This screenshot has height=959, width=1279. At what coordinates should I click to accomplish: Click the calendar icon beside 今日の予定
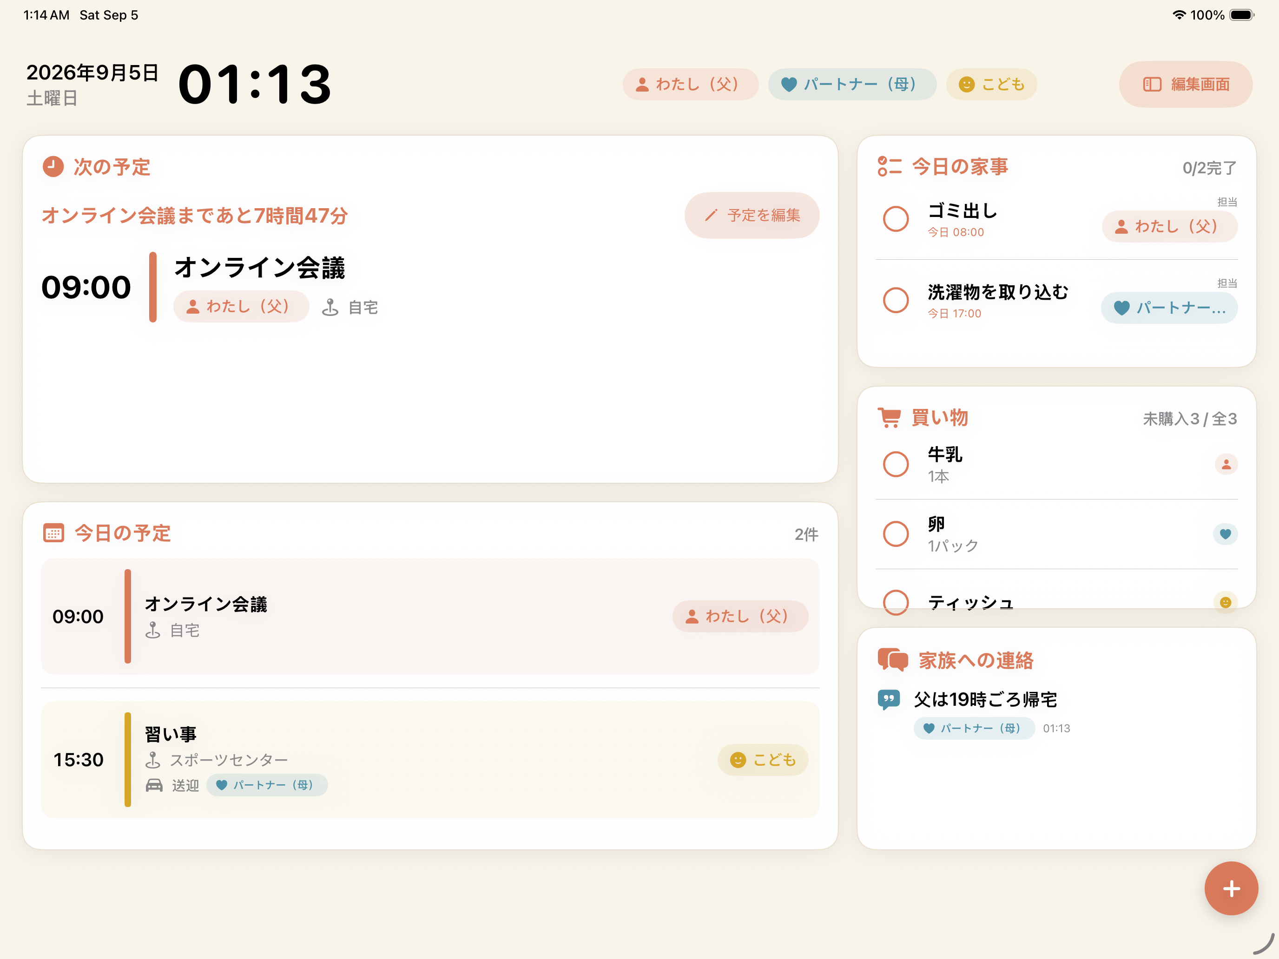pos(53,533)
